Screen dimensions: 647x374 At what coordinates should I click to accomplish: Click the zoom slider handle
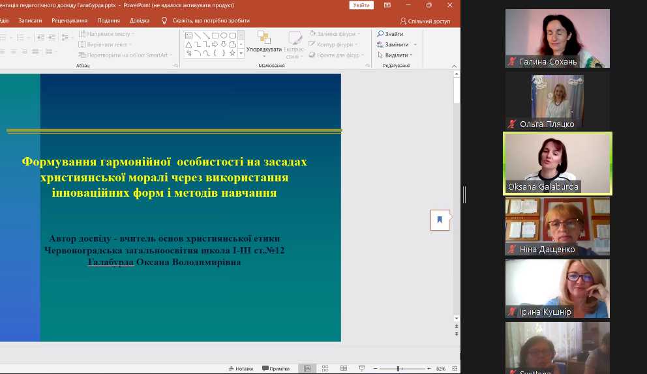click(399, 369)
